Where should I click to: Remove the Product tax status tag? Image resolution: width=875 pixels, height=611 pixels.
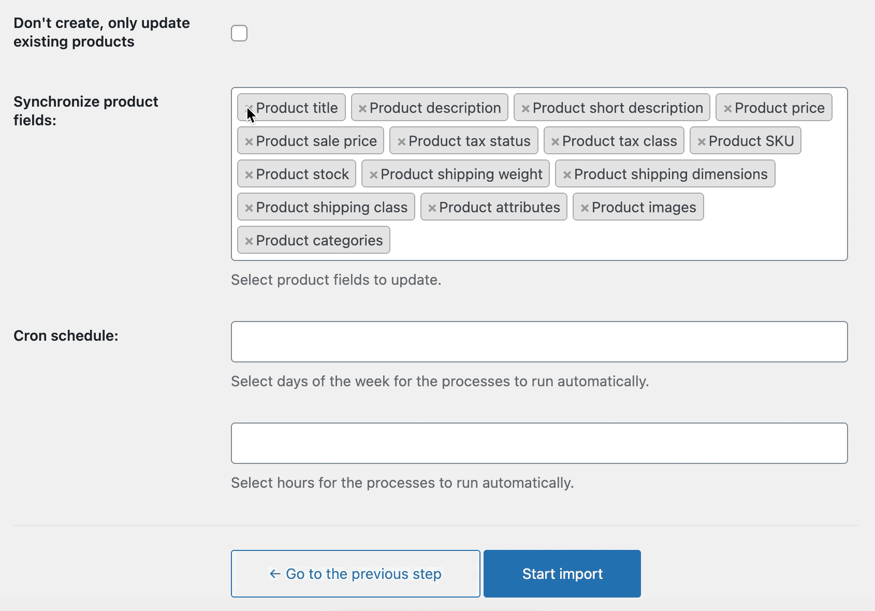401,142
